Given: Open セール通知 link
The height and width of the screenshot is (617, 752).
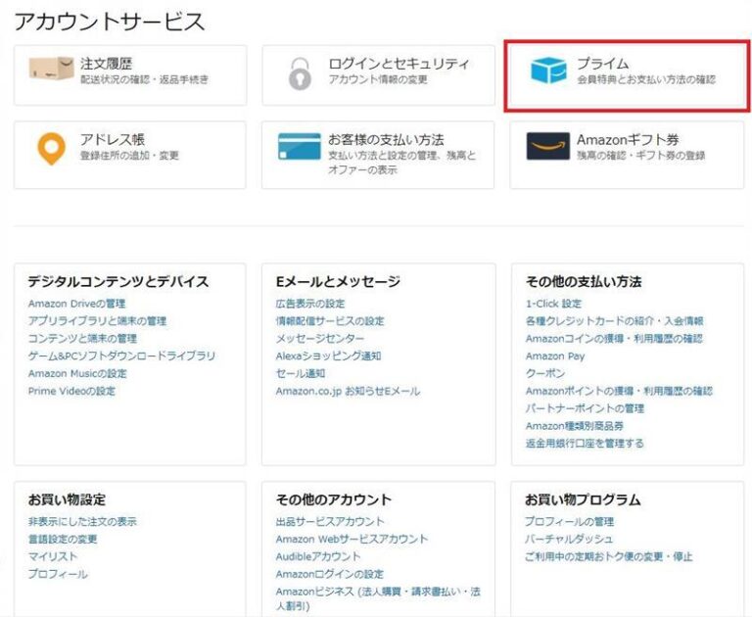Looking at the screenshot, I should pos(301,373).
